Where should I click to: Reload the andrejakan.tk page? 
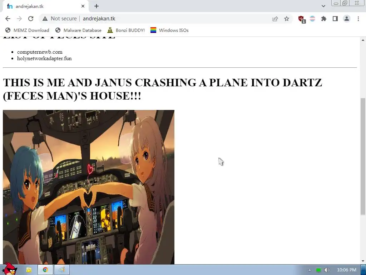coord(31,19)
